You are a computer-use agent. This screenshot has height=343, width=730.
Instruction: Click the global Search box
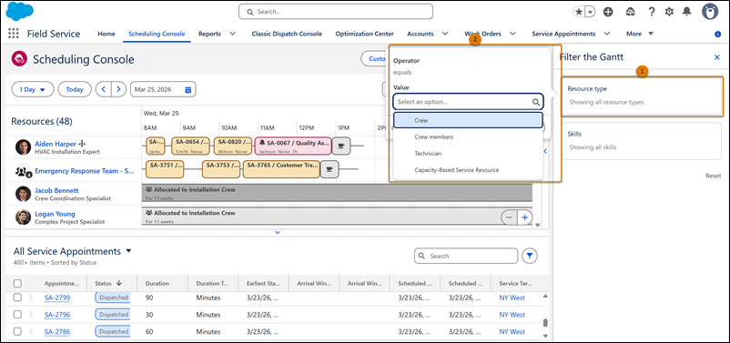(x=336, y=12)
